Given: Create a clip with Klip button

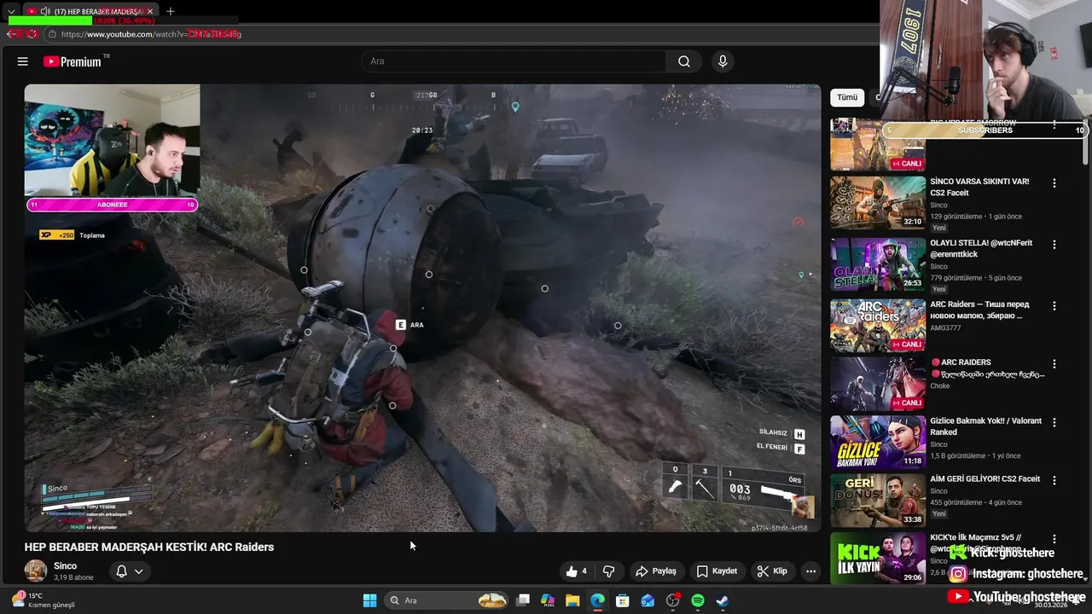Looking at the screenshot, I should click(x=772, y=571).
